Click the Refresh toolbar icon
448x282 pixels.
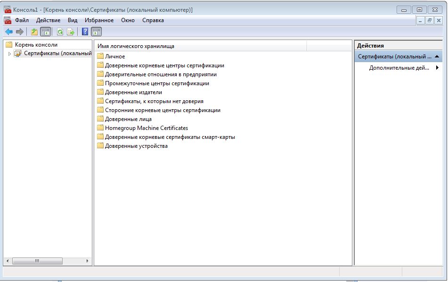pyautogui.click(x=60, y=32)
